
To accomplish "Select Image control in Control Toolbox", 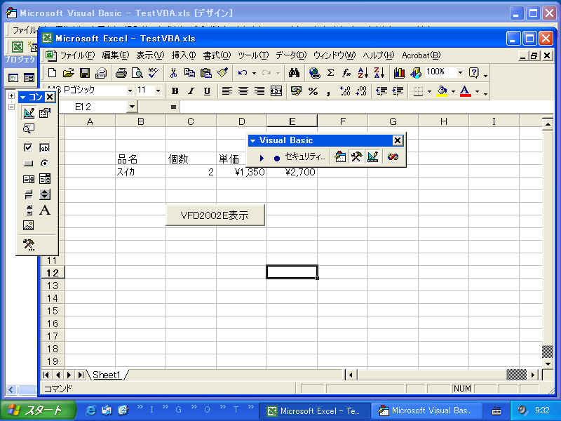I will (x=29, y=225).
